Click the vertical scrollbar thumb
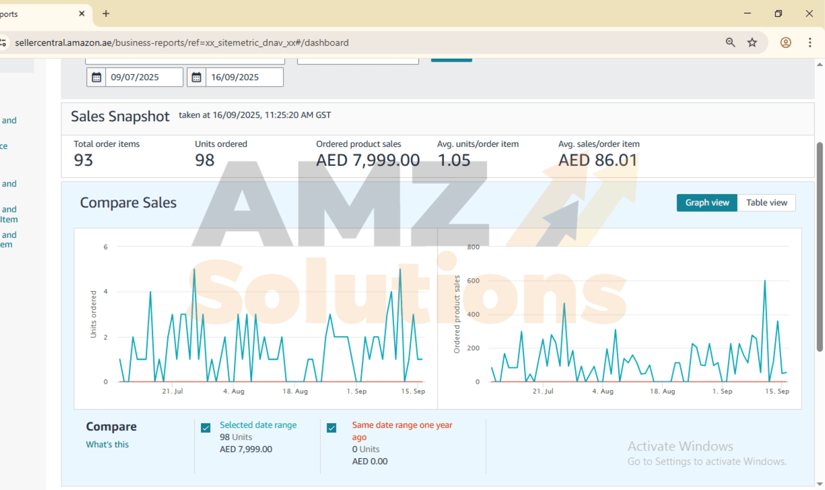The height and width of the screenshot is (490, 825). pos(820,246)
